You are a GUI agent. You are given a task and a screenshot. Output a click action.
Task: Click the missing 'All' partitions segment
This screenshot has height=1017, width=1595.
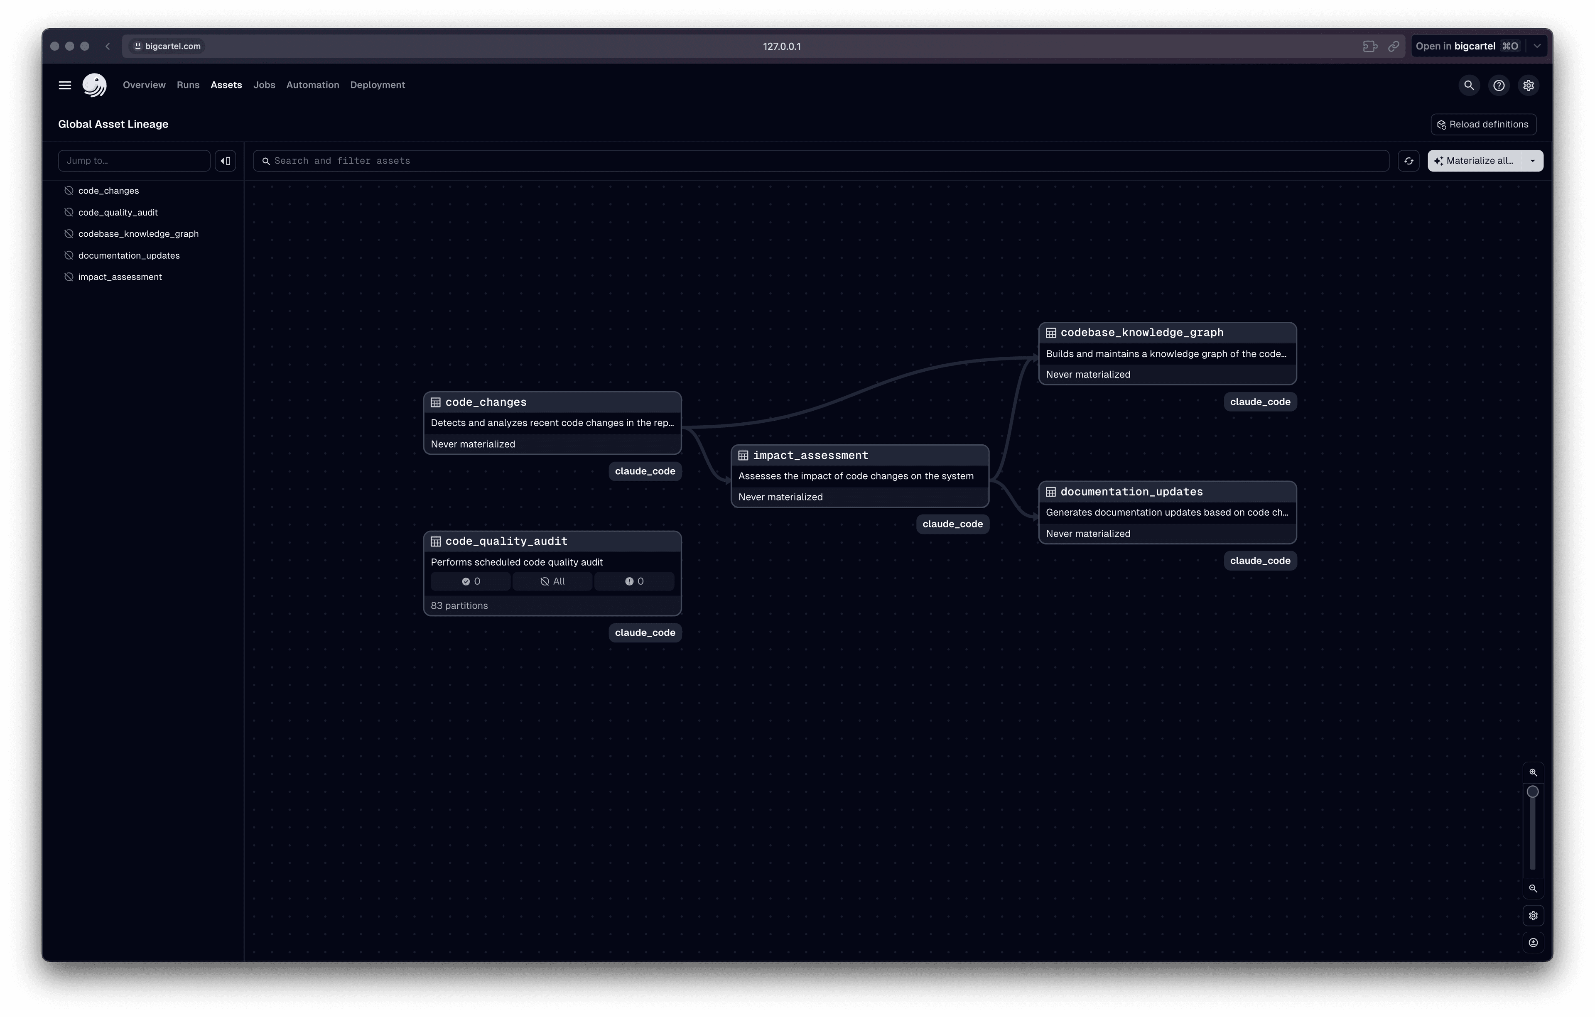[x=552, y=581]
